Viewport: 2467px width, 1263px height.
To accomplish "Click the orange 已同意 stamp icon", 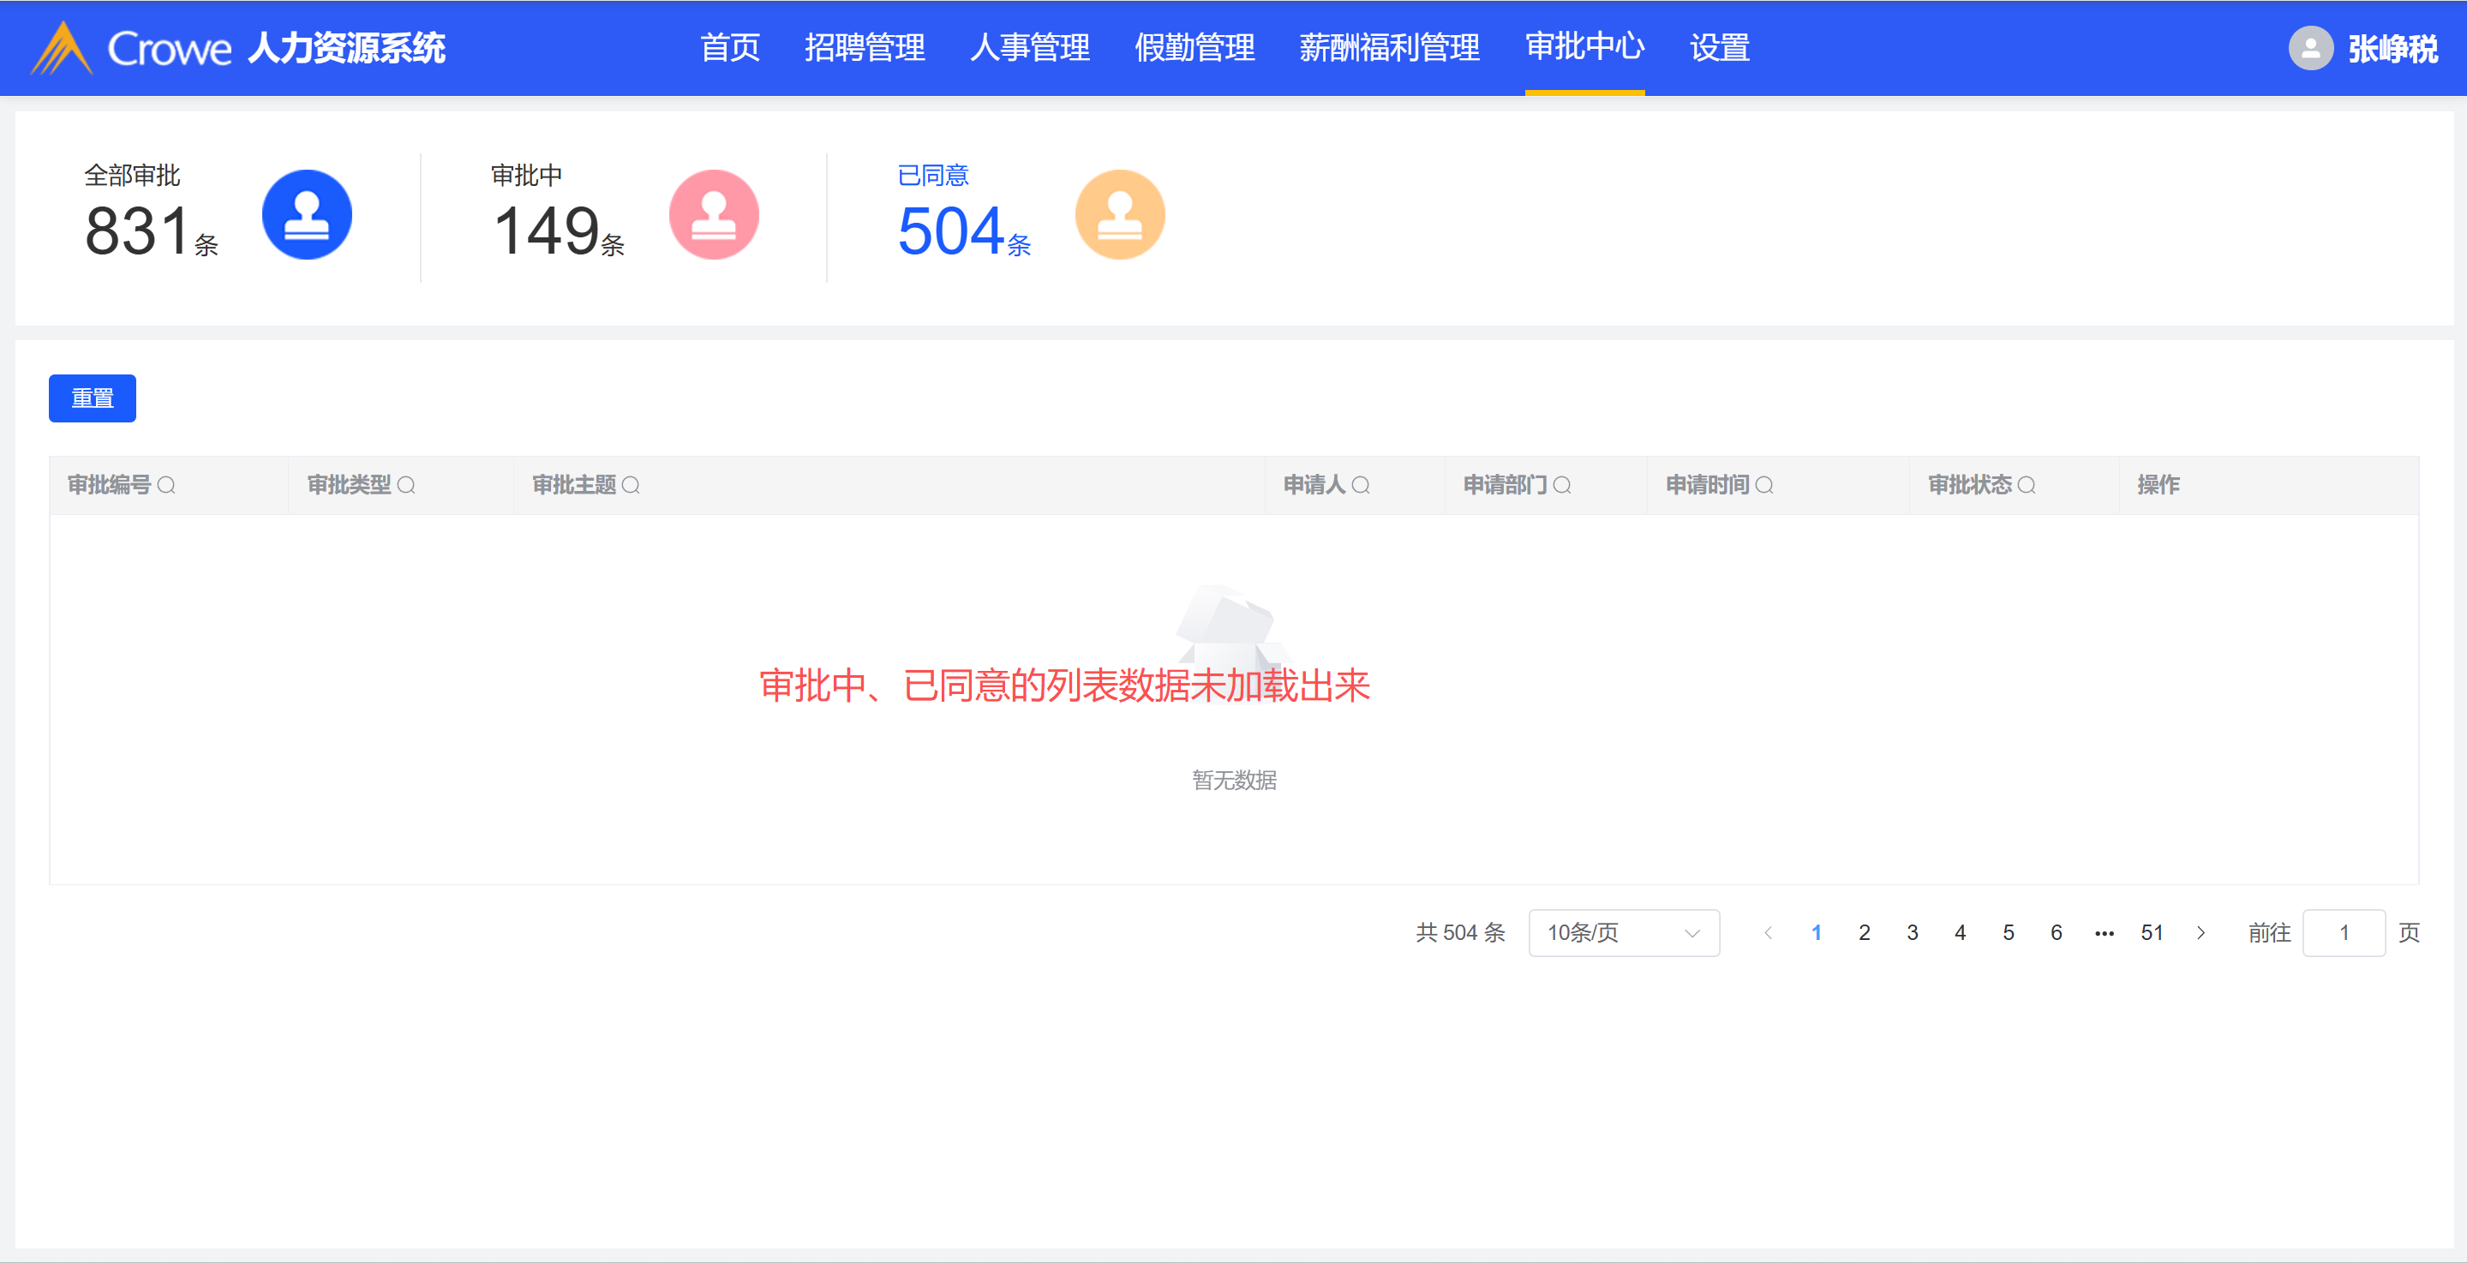I will coord(1120,214).
